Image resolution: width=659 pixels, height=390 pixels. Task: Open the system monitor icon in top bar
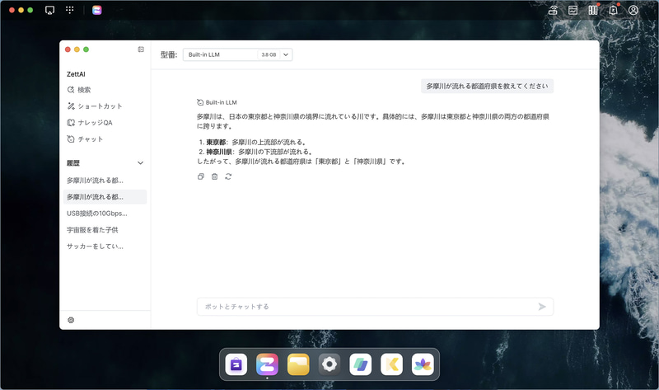tap(573, 10)
